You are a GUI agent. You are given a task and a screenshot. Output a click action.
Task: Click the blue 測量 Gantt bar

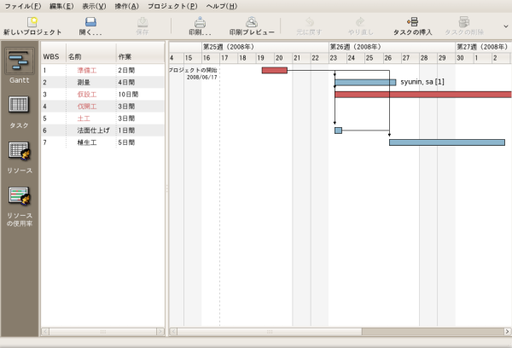coord(365,82)
